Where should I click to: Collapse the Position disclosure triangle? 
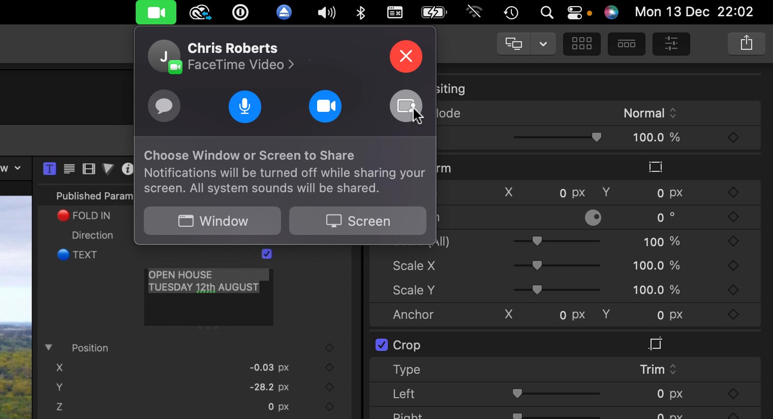click(49, 348)
